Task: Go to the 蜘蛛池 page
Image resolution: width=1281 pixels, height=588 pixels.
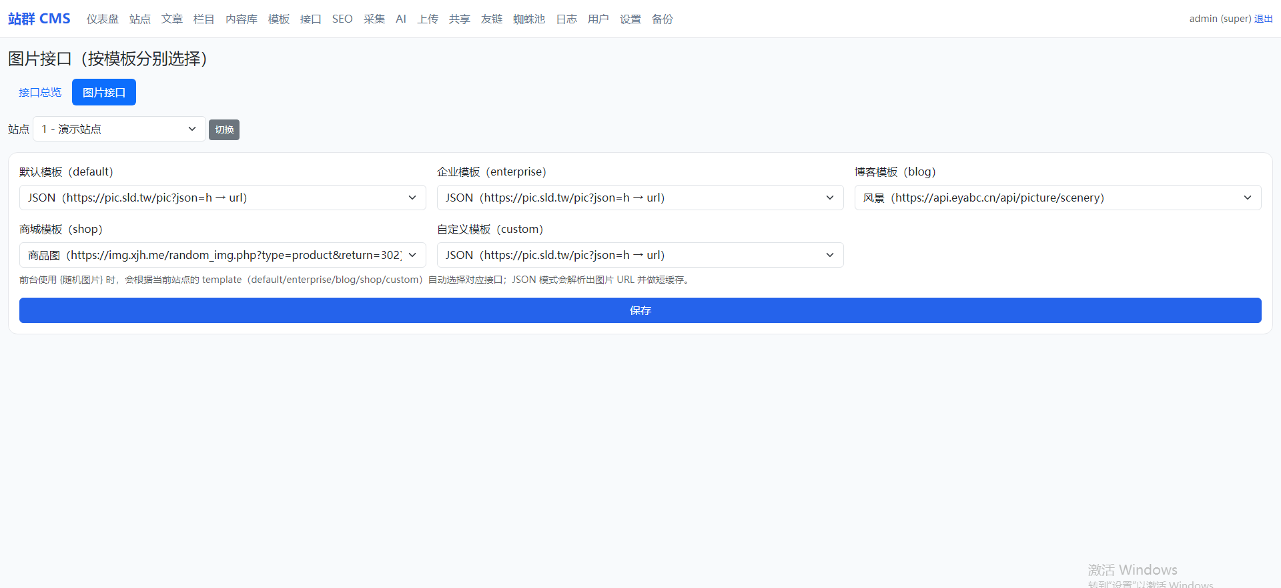Action: [x=529, y=19]
